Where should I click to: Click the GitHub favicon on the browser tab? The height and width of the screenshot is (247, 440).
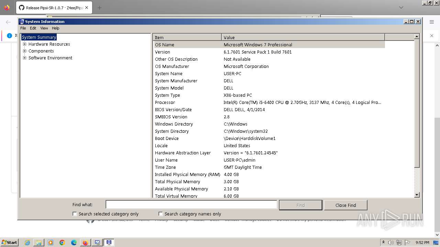21,8
